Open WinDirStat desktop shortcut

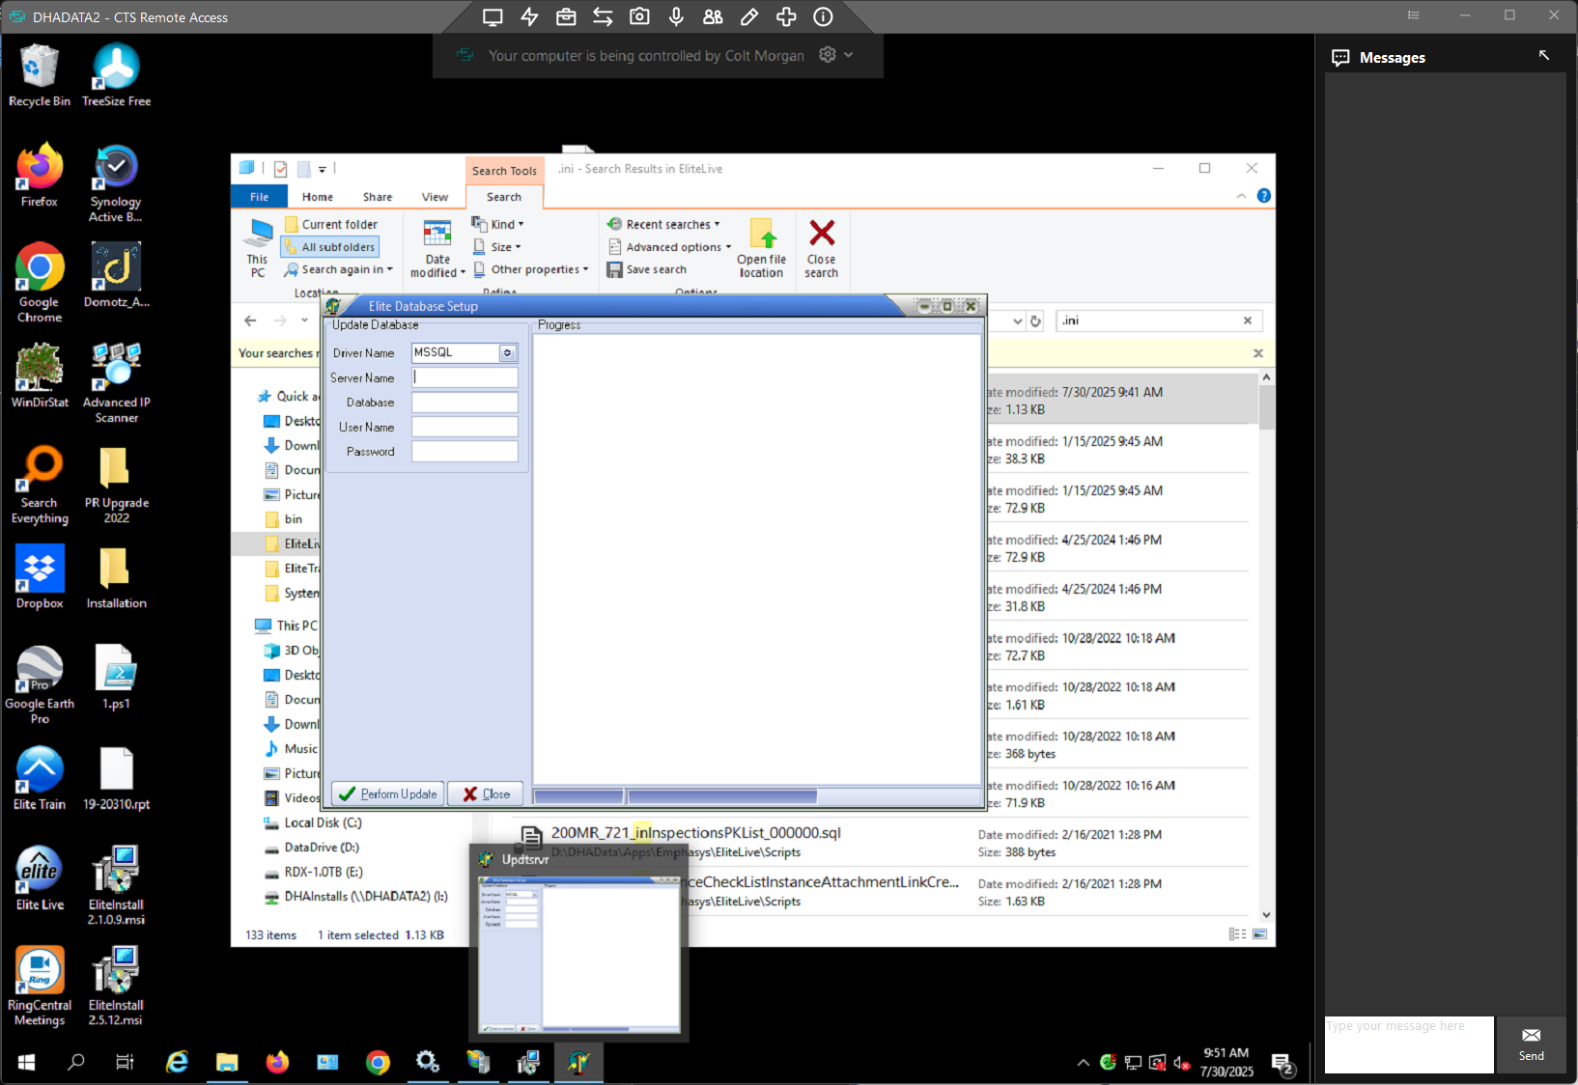pos(40,376)
